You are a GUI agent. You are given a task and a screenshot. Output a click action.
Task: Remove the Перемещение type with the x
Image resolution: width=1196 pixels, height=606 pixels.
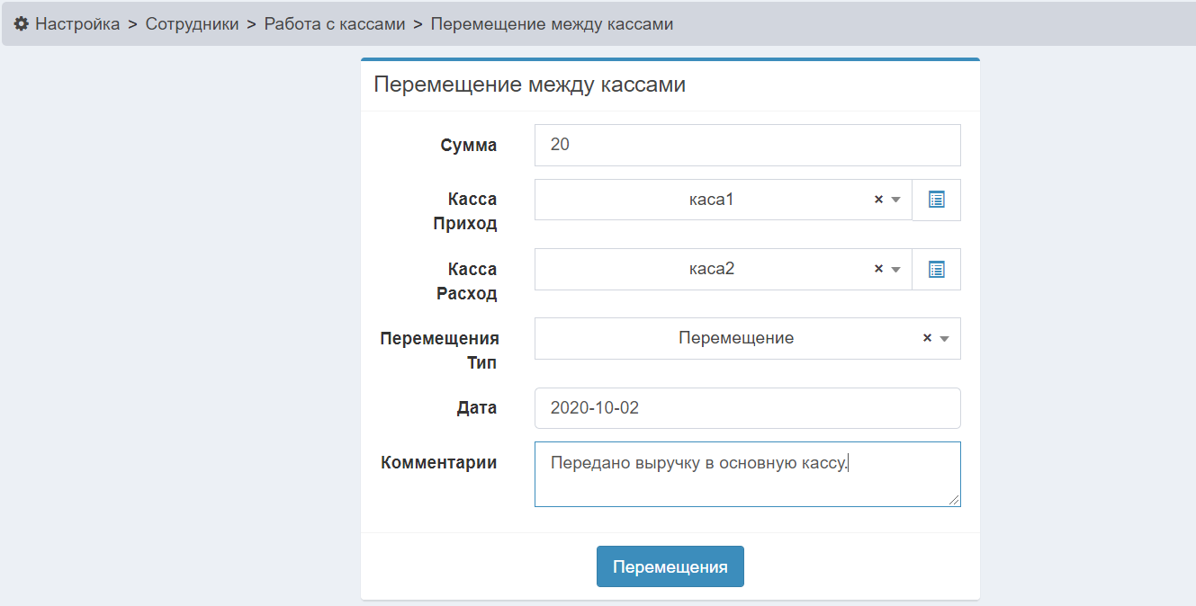pyautogui.click(x=927, y=339)
